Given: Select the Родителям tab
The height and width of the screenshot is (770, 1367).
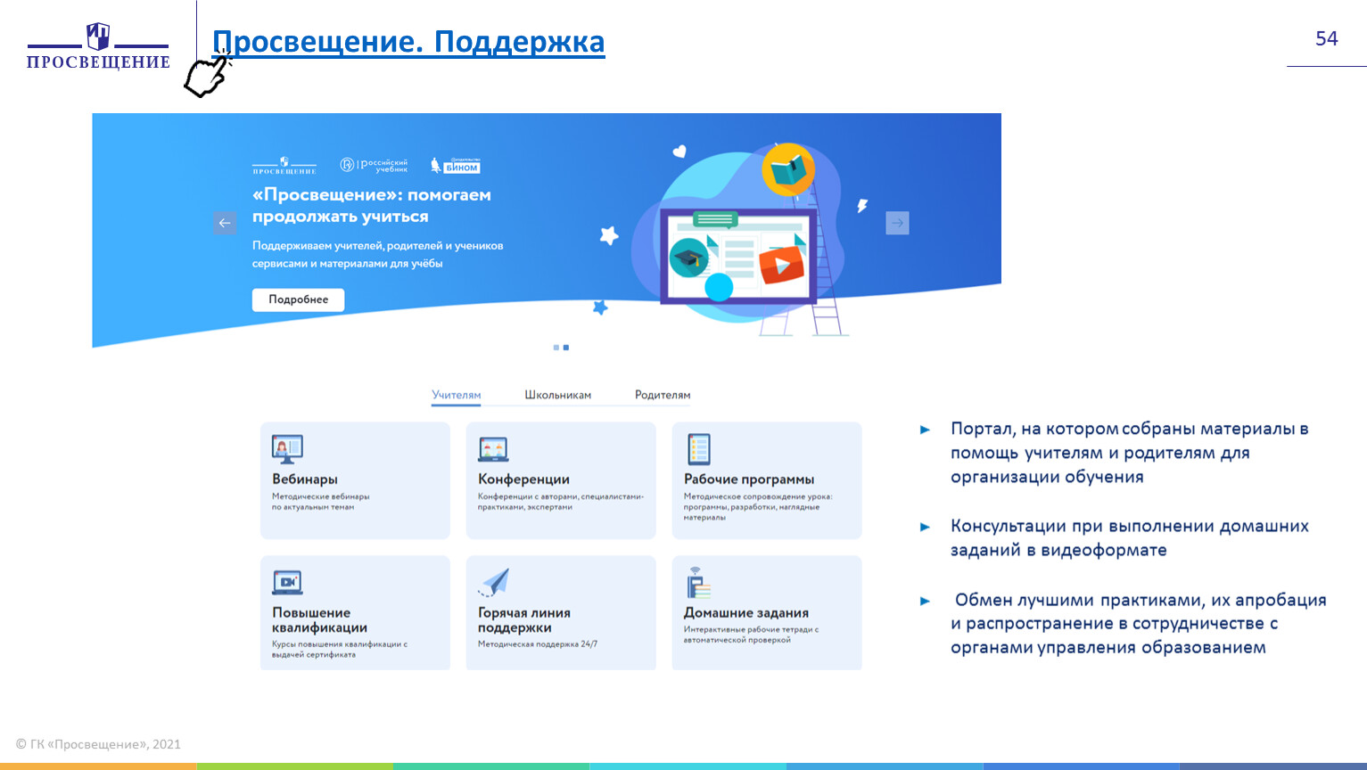Looking at the screenshot, I should pyautogui.click(x=663, y=395).
